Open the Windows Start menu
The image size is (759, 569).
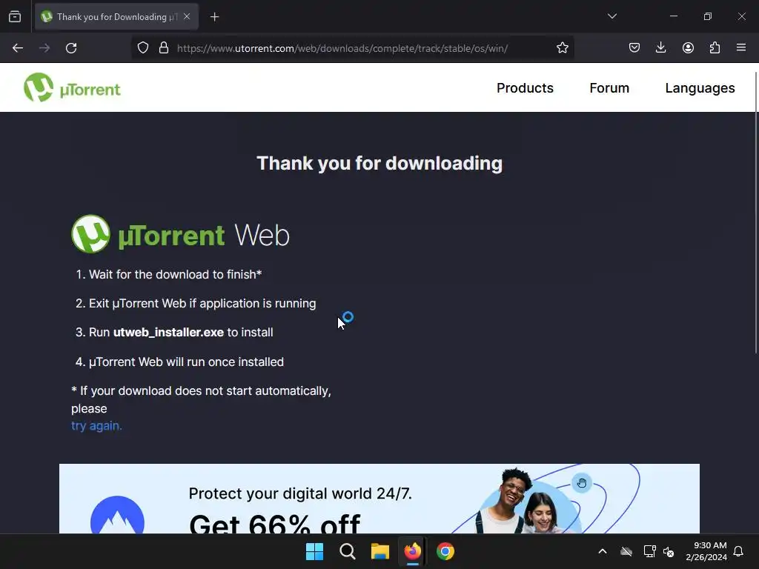tap(314, 551)
